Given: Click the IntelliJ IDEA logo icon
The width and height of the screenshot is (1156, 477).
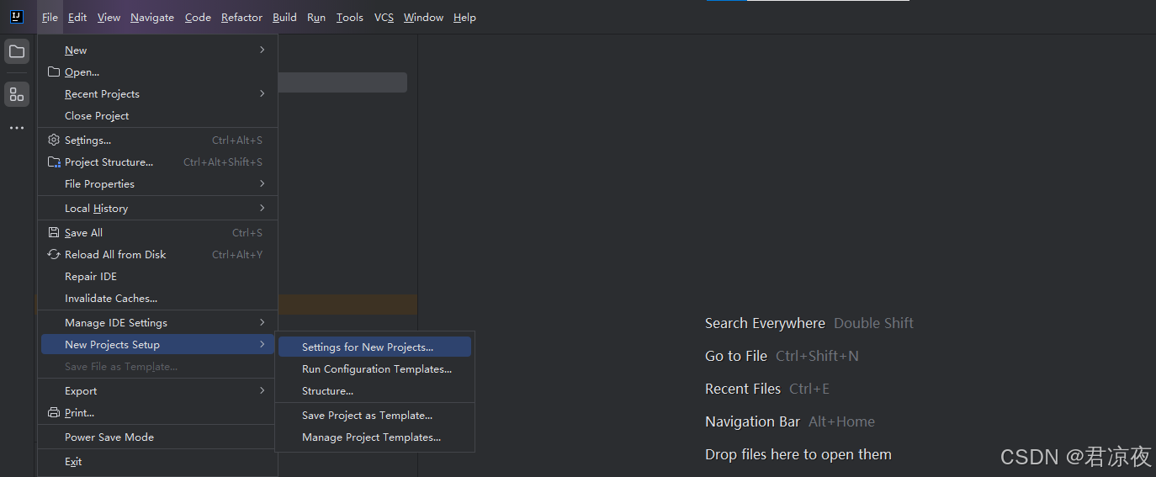Looking at the screenshot, I should coord(17,17).
